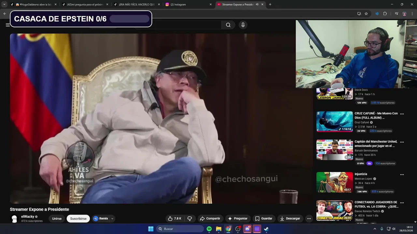
Task: Open Capitán del Manchester United video title
Action: [x=376, y=144]
